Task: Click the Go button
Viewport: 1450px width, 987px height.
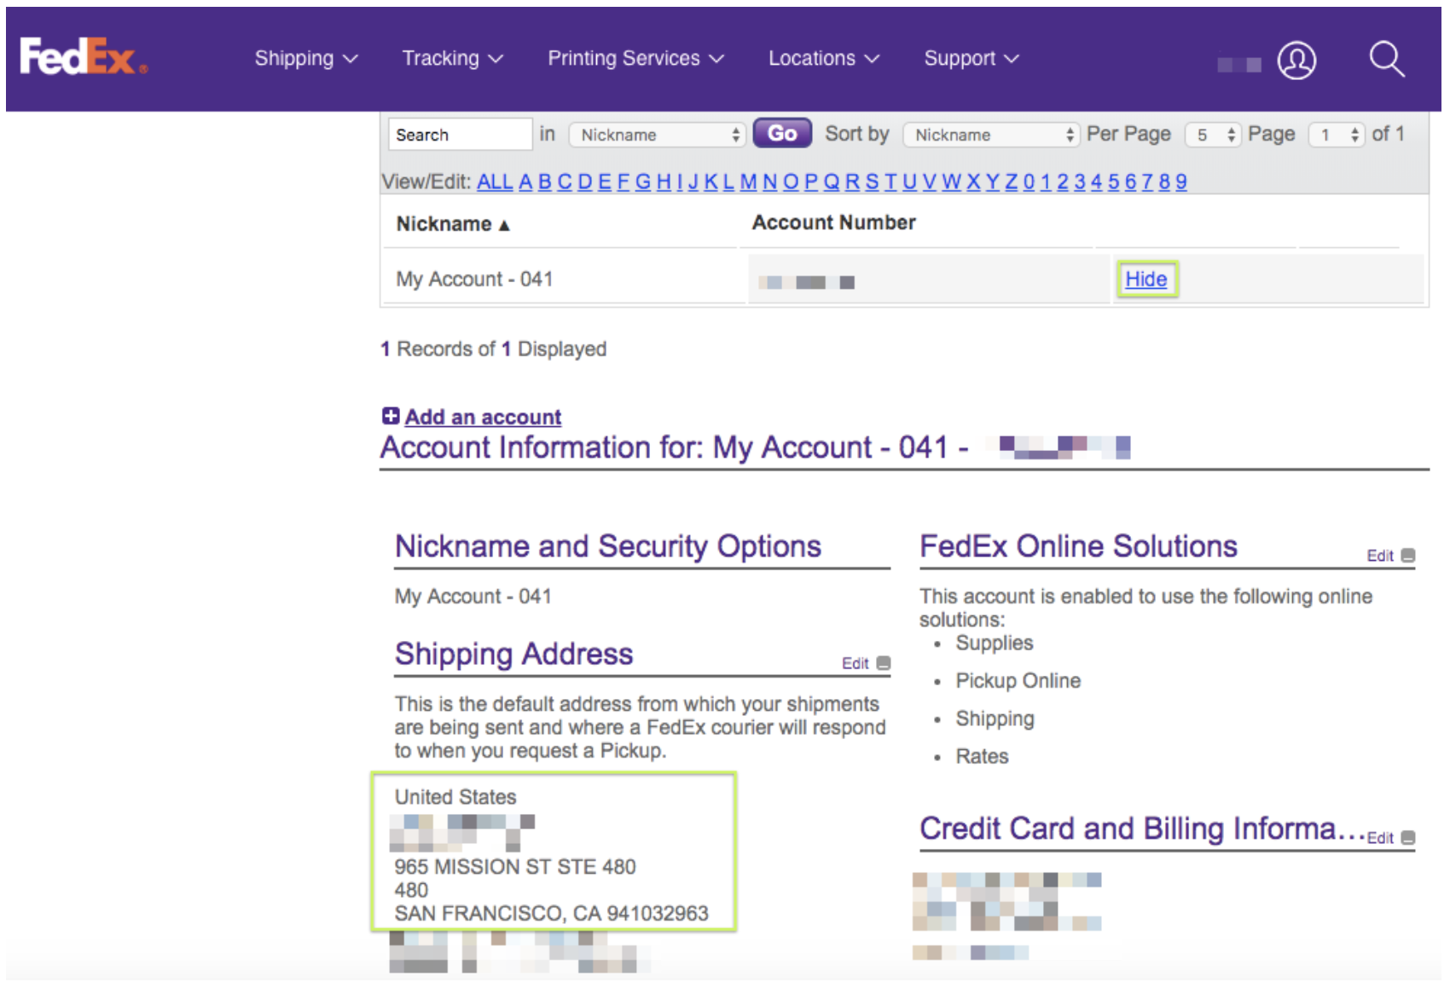Action: (782, 134)
